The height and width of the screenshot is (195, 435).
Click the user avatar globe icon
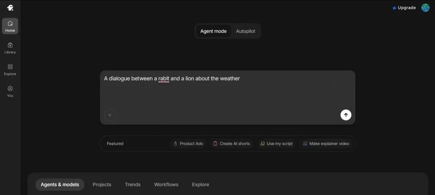(x=425, y=8)
